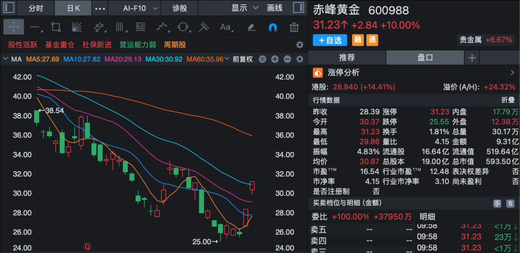
Task: Select the eraser tool
Action: pos(252,27)
